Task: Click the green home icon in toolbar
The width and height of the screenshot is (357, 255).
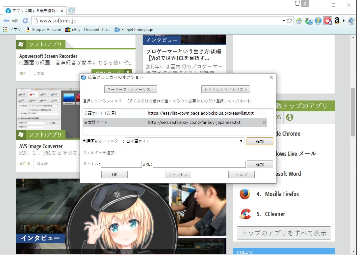Action: 299,21
